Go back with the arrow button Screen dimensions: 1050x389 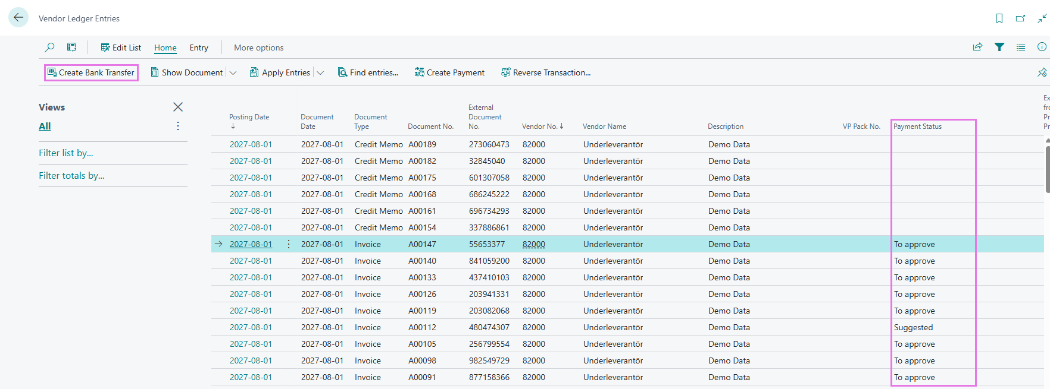coord(18,17)
